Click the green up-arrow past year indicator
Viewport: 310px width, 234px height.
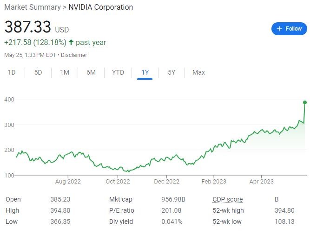coord(71,43)
